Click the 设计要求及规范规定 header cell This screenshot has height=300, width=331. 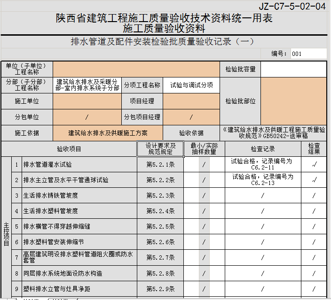point(160,149)
